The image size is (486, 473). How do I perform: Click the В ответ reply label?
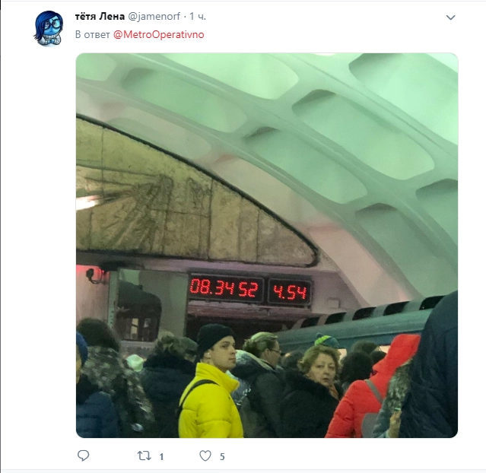click(92, 34)
